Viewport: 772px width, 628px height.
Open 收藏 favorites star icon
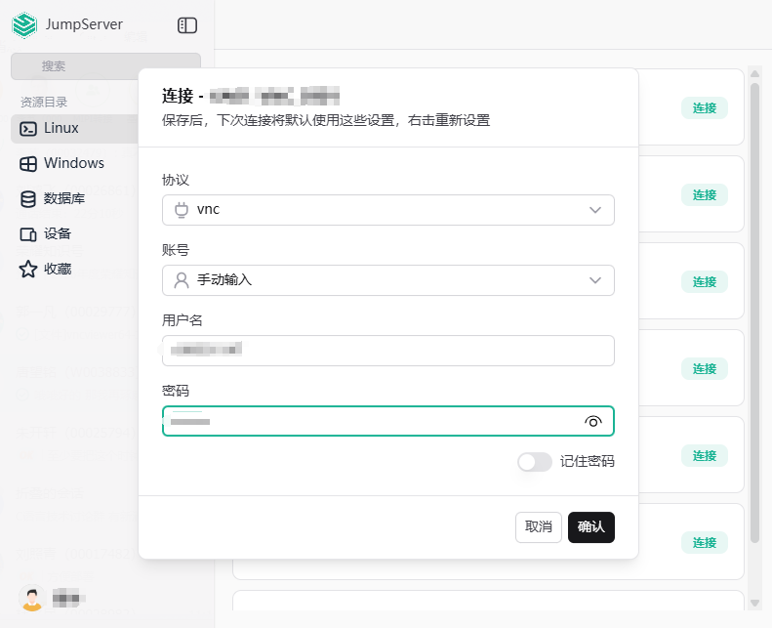pos(27,269)
